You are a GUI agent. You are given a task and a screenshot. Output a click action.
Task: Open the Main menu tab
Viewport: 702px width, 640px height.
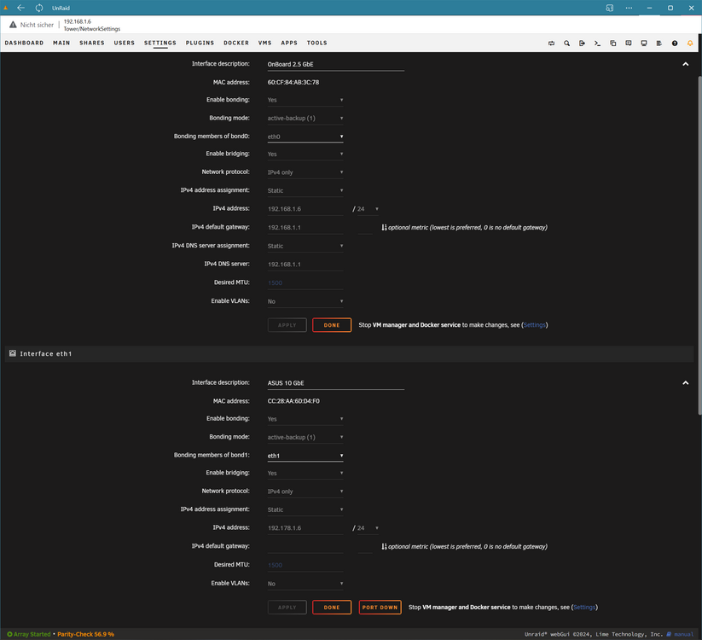tap(61, 43)
